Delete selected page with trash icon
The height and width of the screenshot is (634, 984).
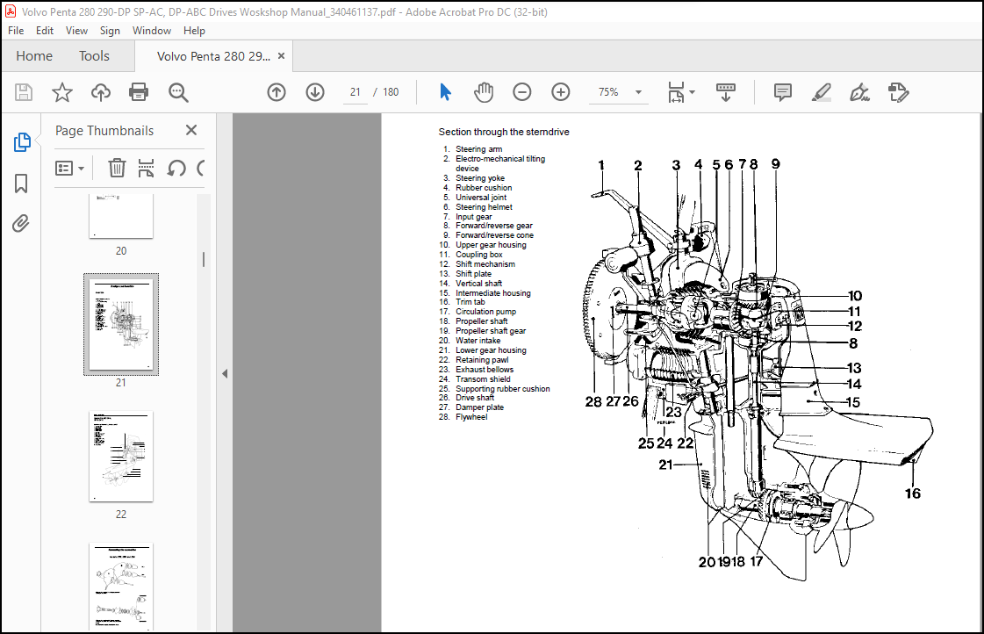[117, 168]
